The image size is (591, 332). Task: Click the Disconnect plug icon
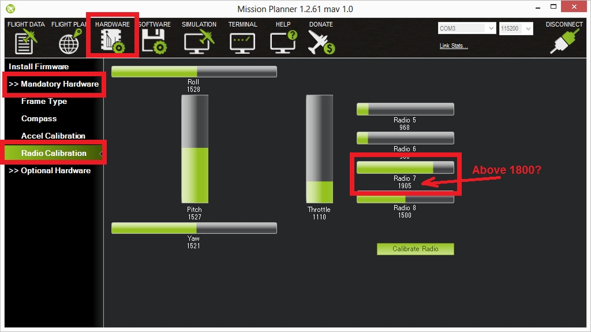(564, 42)
